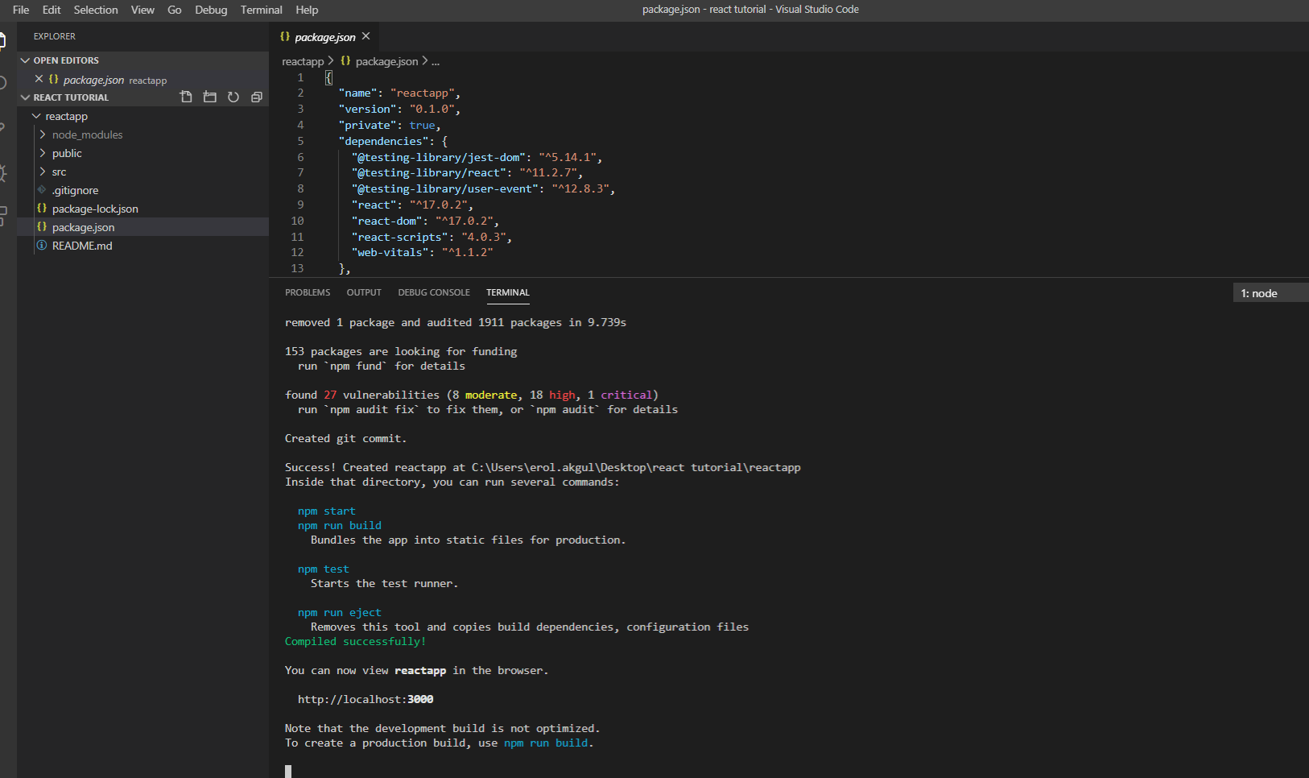Click the New Folder icon in explorer
Viewport: 1309px width, 778px height.
(210, 97)
